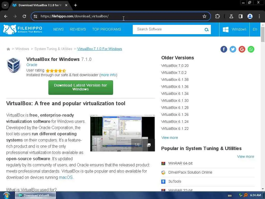Open the TOP PROGRAMS menu item
Viewport: 265px width, 199px height.
(x=107, y=29)
